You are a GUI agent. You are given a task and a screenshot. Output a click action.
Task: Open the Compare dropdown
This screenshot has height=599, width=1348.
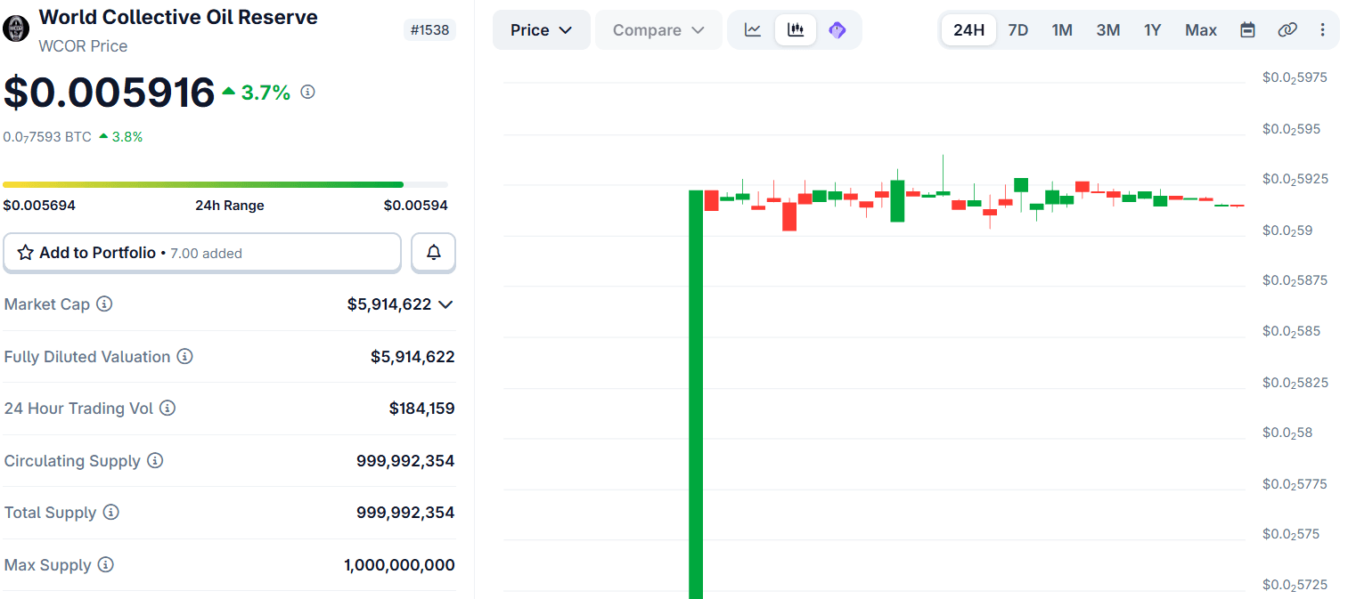coord(658,30)
